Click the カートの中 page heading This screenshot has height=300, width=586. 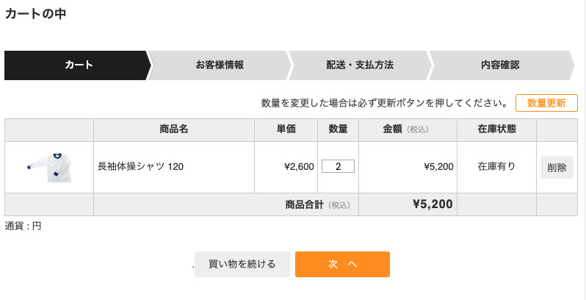click(36, 13)
